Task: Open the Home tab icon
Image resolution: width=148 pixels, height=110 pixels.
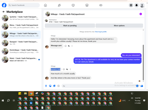Action: 45,5
